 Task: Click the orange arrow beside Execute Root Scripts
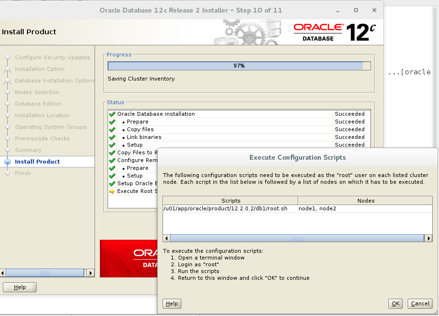(112, 191)
